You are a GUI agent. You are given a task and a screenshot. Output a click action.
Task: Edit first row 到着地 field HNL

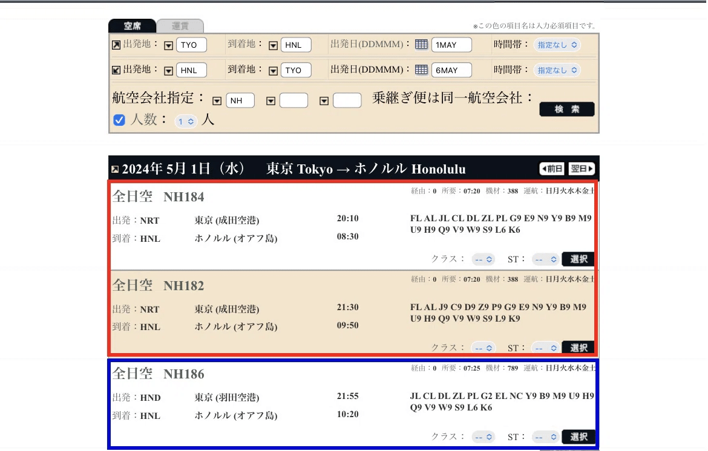click(296, 45)
